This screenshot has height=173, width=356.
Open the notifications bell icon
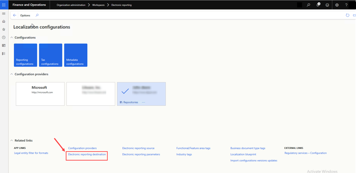coord(318,5)
